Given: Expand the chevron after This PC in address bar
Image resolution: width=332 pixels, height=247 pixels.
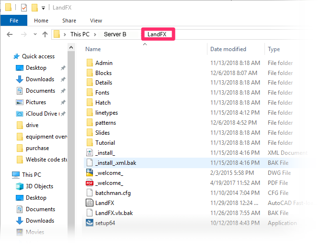Looking at the screenshot, I should [95, 34].
